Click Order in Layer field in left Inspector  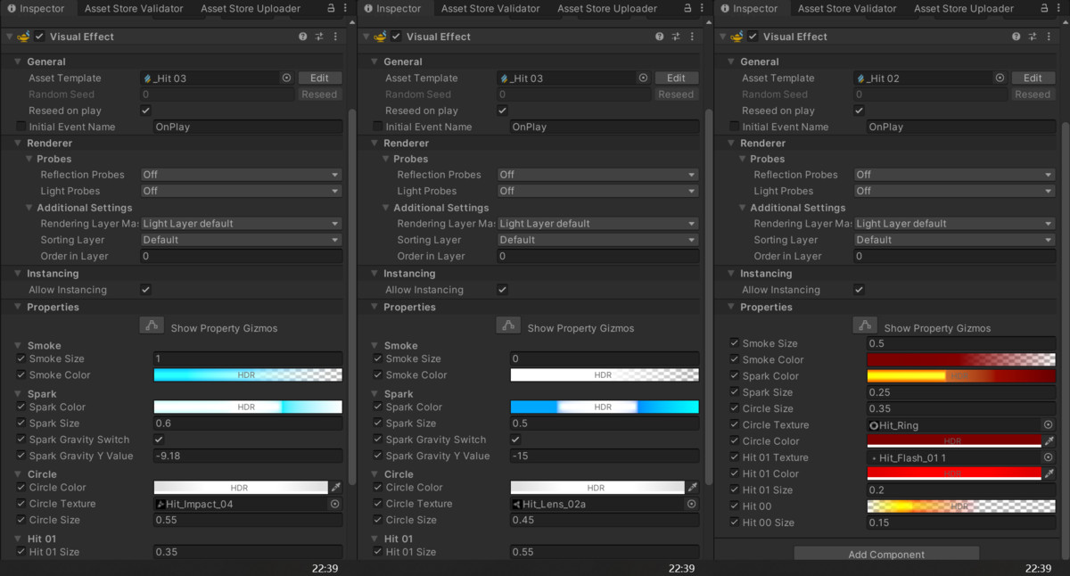click(x=242, y=256)
